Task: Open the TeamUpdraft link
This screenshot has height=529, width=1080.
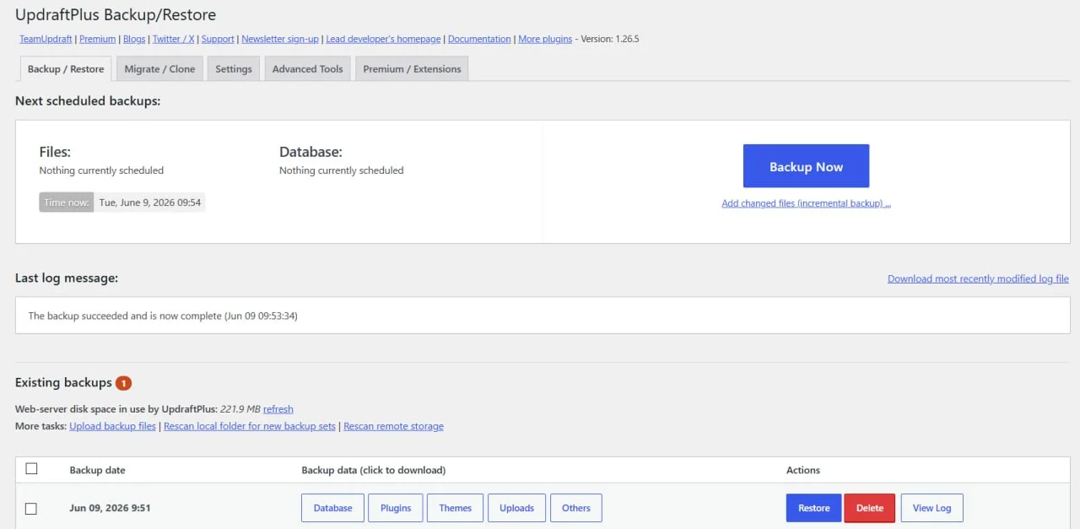Action: coord(46,39)
